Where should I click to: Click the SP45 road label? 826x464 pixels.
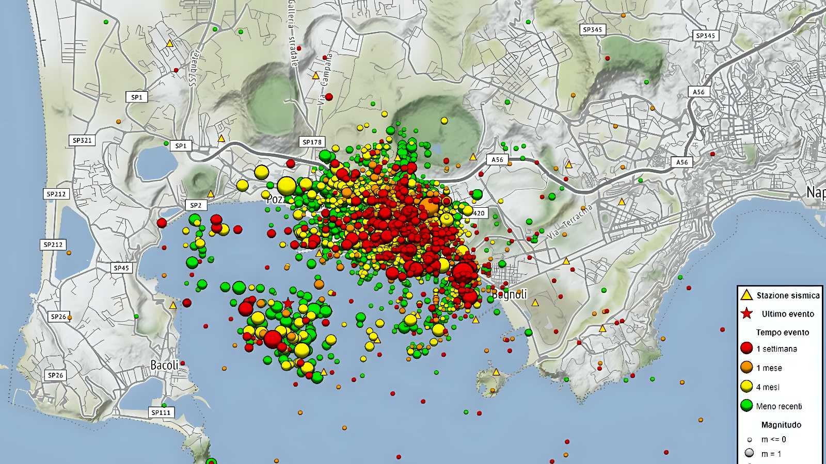point(121,268)
